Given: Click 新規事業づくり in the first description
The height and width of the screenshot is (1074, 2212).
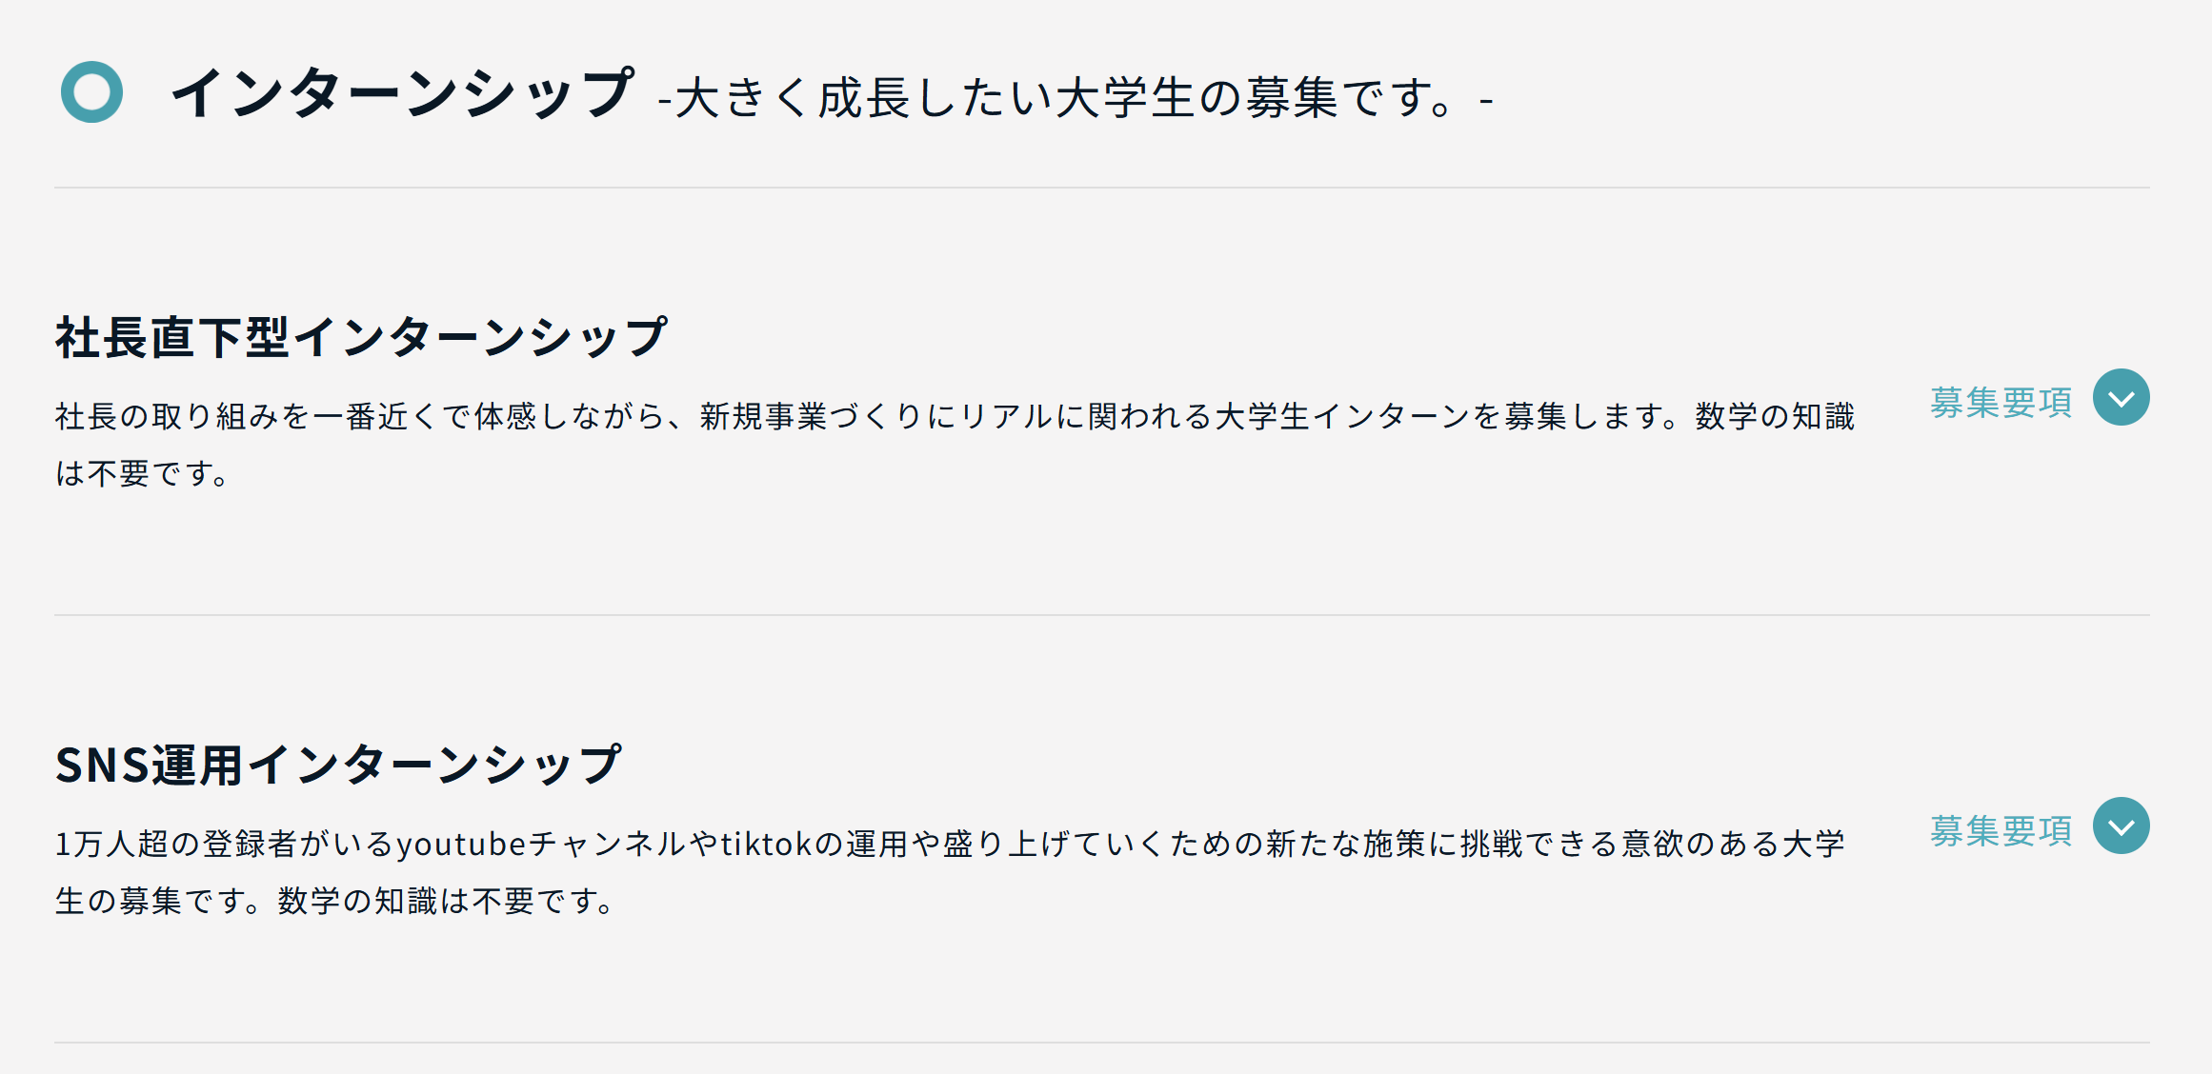Looking at the screenshot, I should pyautogui.click(x=811, y=416).
